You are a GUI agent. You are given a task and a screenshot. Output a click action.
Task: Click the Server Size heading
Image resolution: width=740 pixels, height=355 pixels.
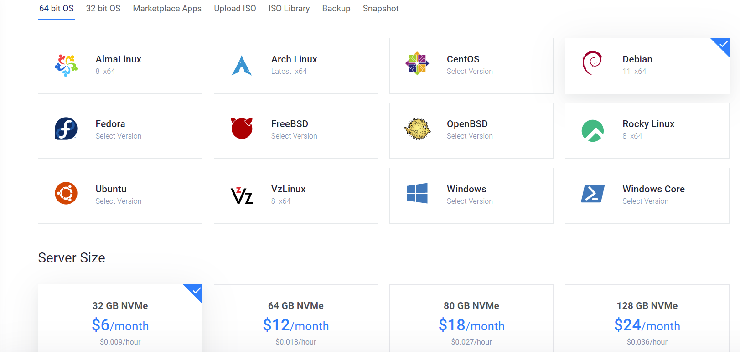click(x=72, y=258)
